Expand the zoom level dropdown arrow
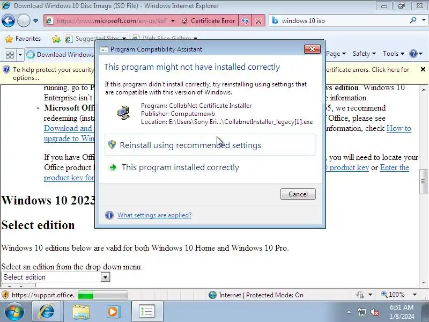429x322 pixels. tap(415, 295)
